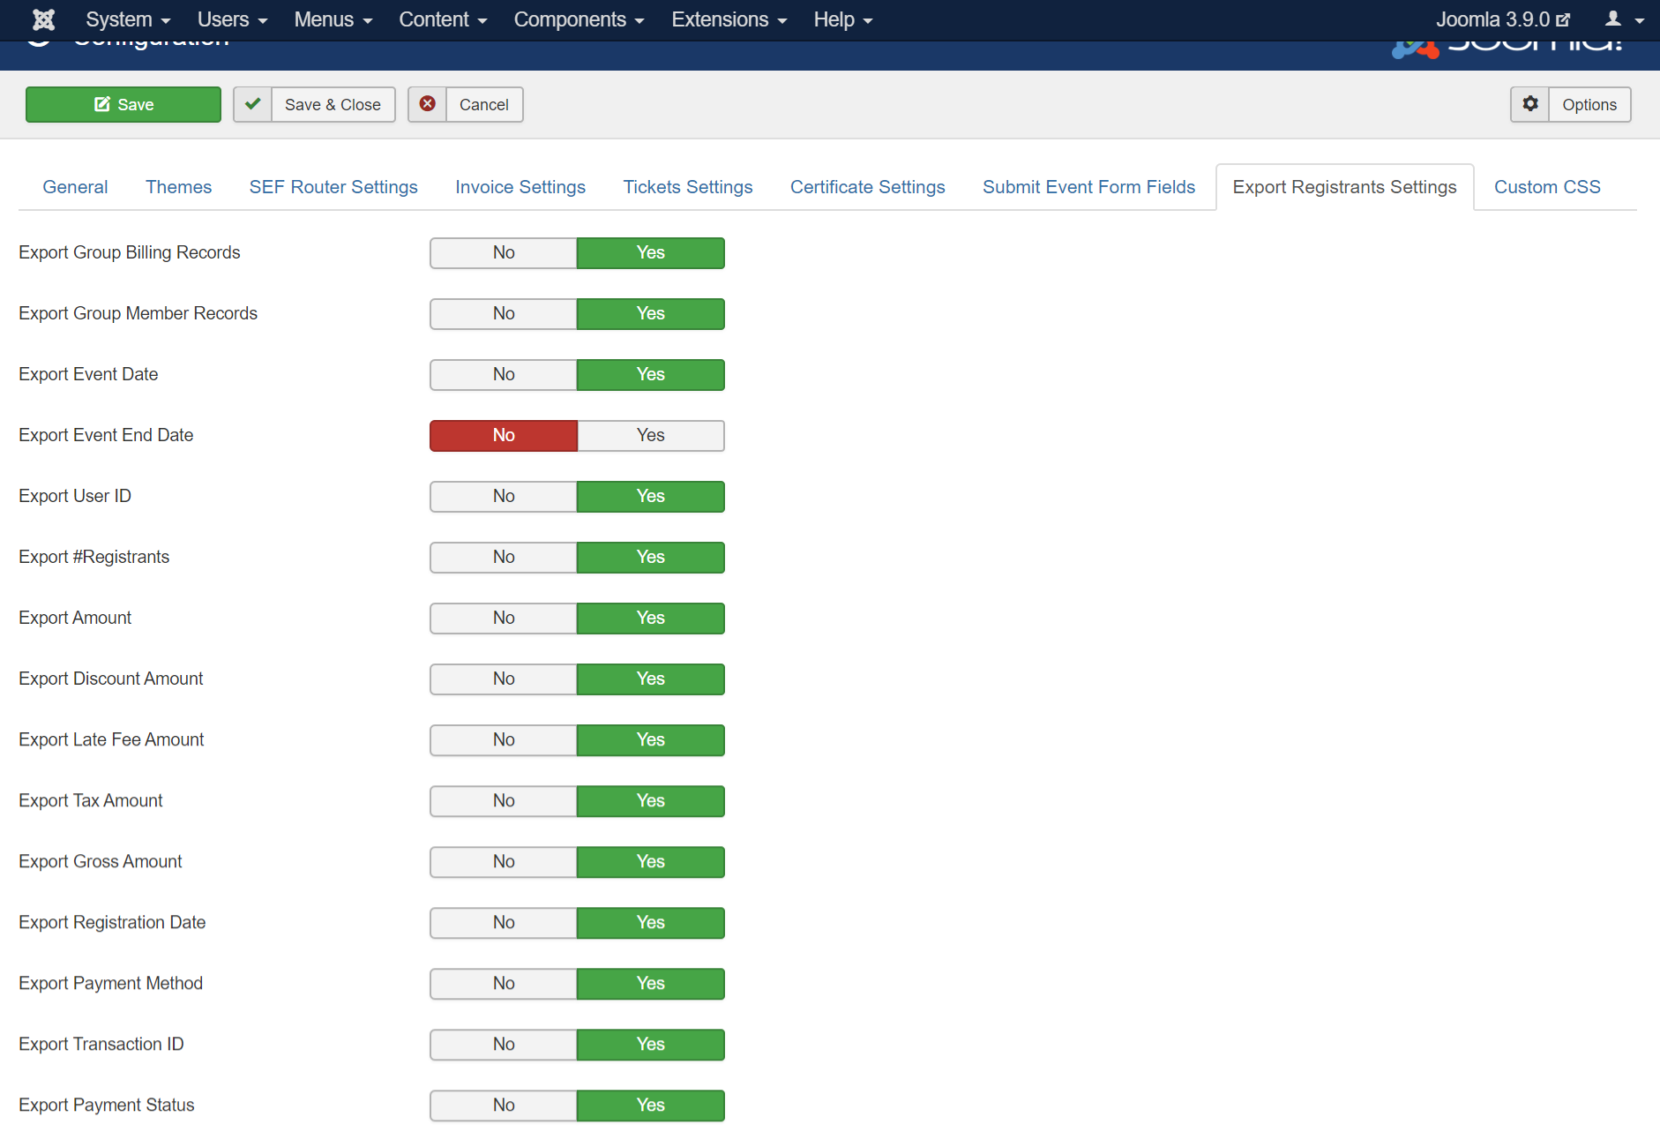Click the Export Transaction ID label
The image size is (1660, 1140).
pos(101,1044)
